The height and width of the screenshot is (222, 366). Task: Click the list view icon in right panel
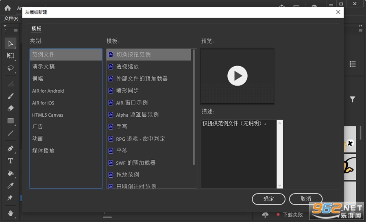(x=353, y=64)
